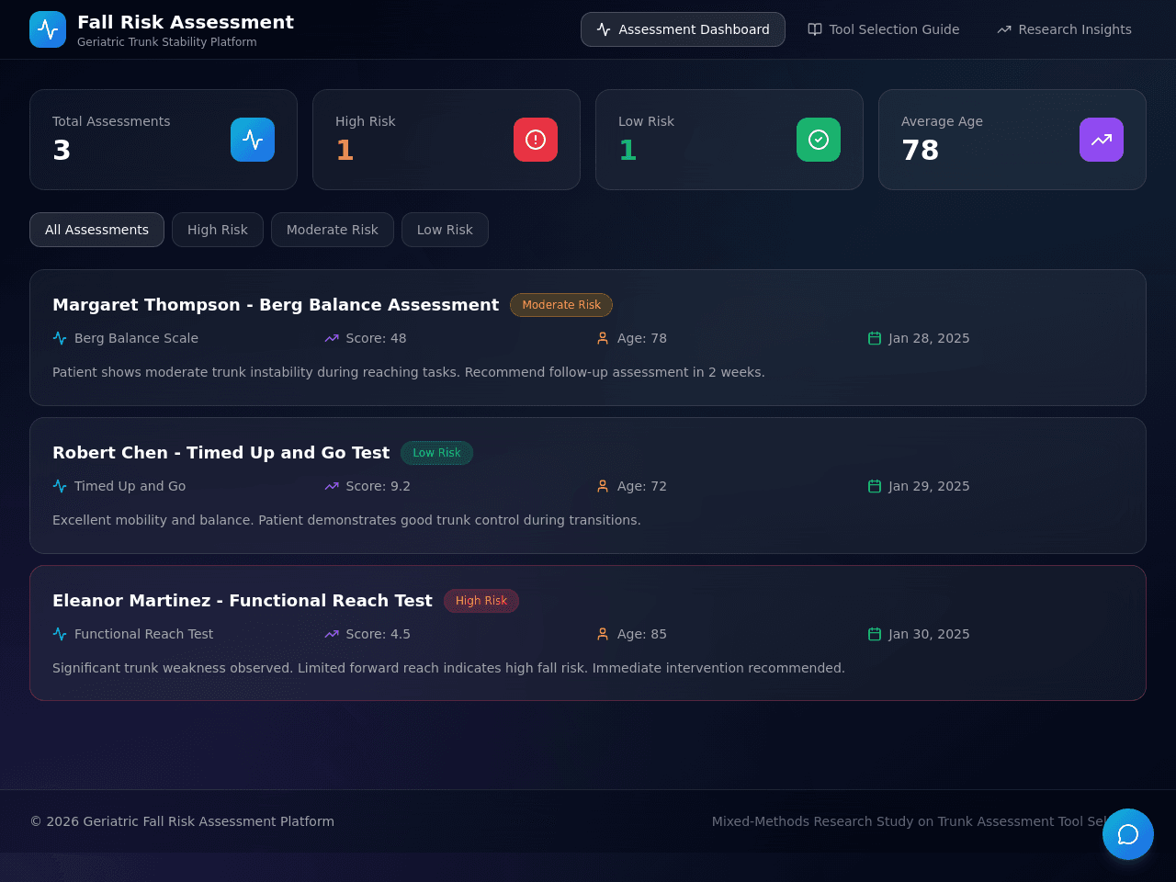Click 'Timed Up and Go' tool label
Screen dimensions: 1176x882
[130, 486]
